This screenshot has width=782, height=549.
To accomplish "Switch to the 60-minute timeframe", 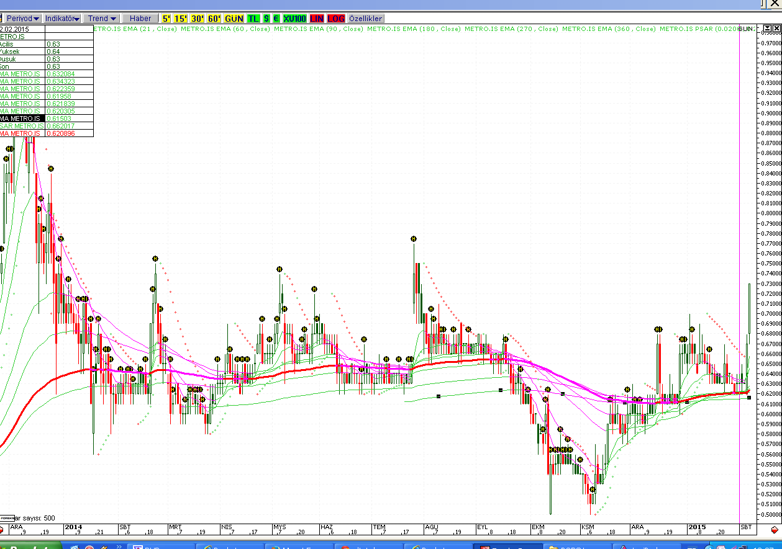I will point(214,19).
